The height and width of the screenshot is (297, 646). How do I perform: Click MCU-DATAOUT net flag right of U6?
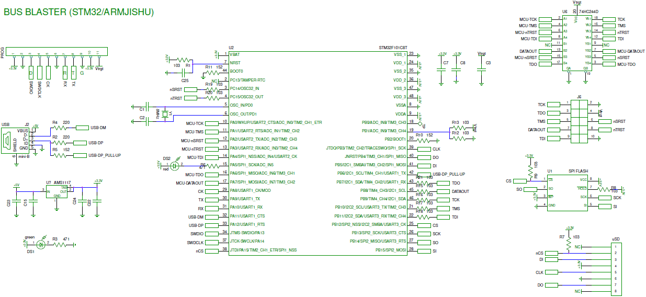(x=609, y=51)
